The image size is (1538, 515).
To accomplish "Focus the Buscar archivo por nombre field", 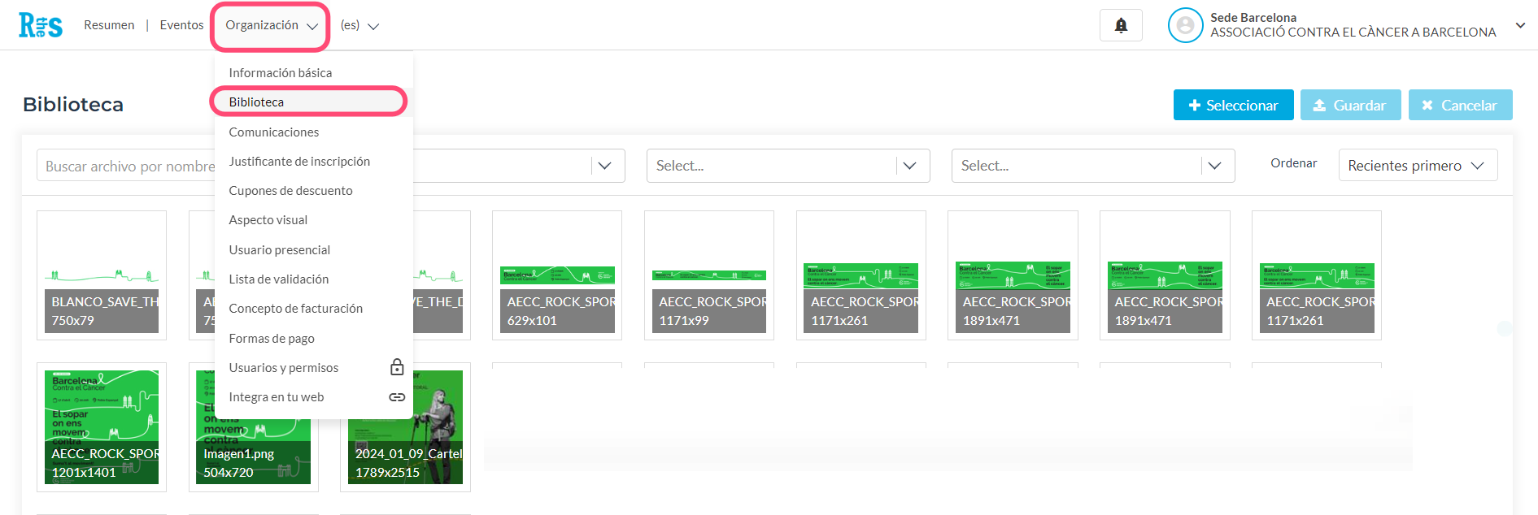I will click(x=126, y=166).
